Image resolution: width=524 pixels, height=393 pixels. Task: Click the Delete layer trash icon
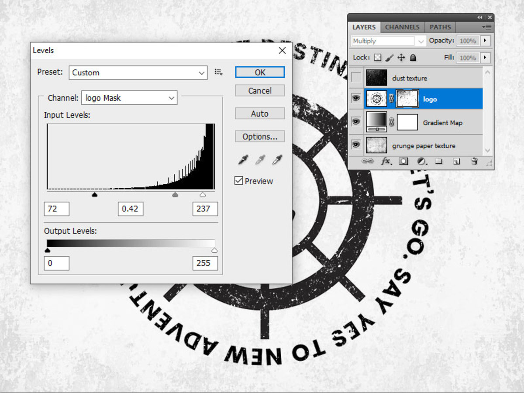tap(474, 162)
